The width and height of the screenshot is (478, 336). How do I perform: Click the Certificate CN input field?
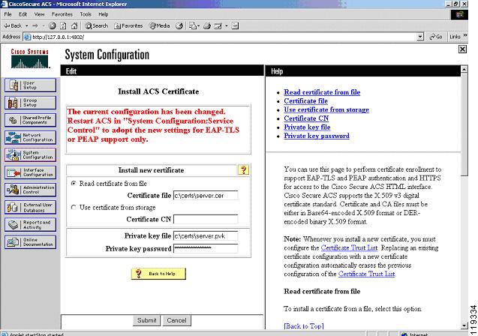(x=206, y=219)
